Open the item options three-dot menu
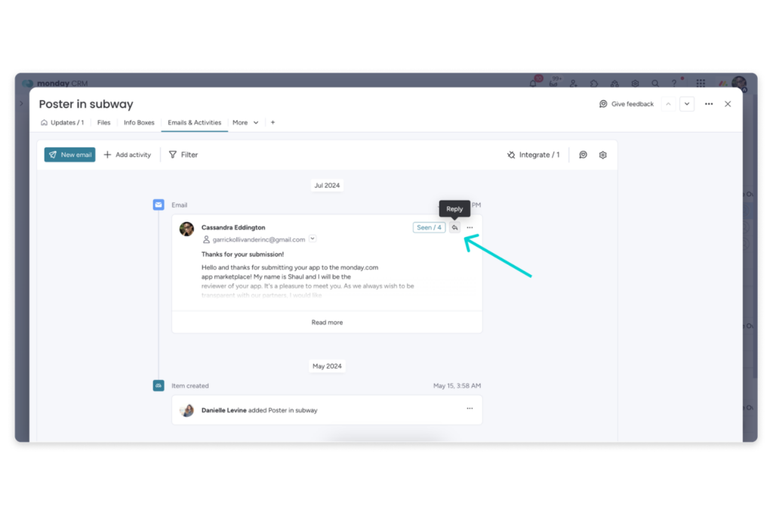Image resolution: width=773 pixels, height=515 pixels. 709,104
